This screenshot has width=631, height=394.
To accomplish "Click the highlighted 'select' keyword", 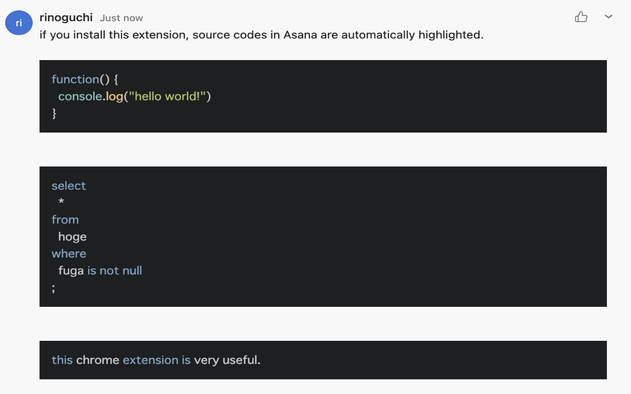I will [69, 186].
